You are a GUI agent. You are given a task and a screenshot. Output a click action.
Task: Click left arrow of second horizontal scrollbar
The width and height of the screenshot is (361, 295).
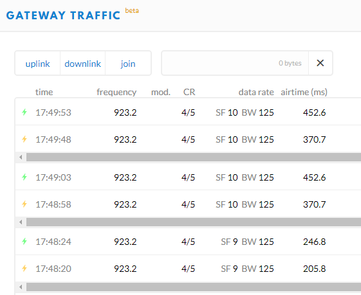(21, 222)
